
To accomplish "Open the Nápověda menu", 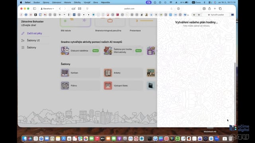I will click(x=105, y=2).
